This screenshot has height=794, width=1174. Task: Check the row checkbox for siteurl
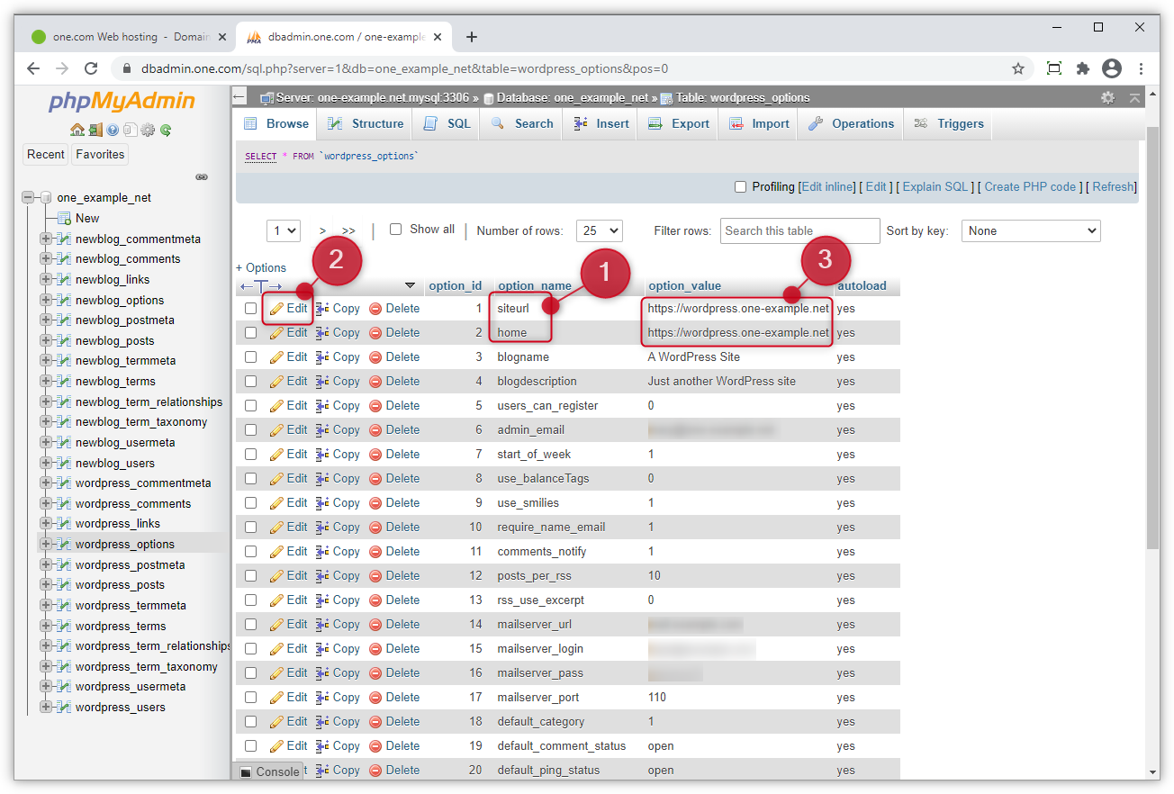coord(248,308)
